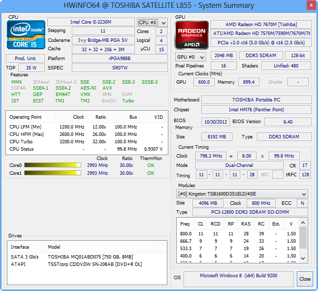The width and height of the screenshot is (318, 291).
Task: Click the Unified: 480 shaders field
Action: coord(286,65)
